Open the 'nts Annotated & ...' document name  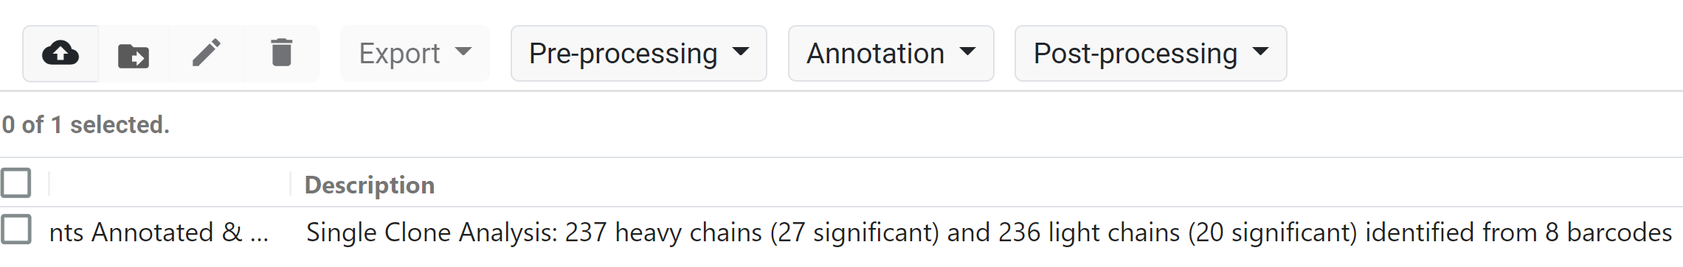pyautogui.click(x=159, y=232)
